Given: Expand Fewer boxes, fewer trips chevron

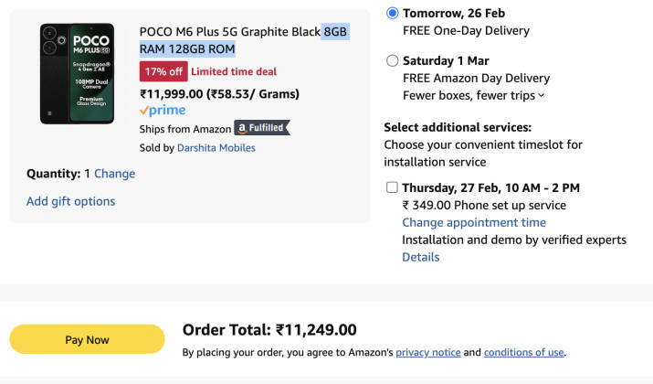Looking at the screenshot, I should pos(542,95).
